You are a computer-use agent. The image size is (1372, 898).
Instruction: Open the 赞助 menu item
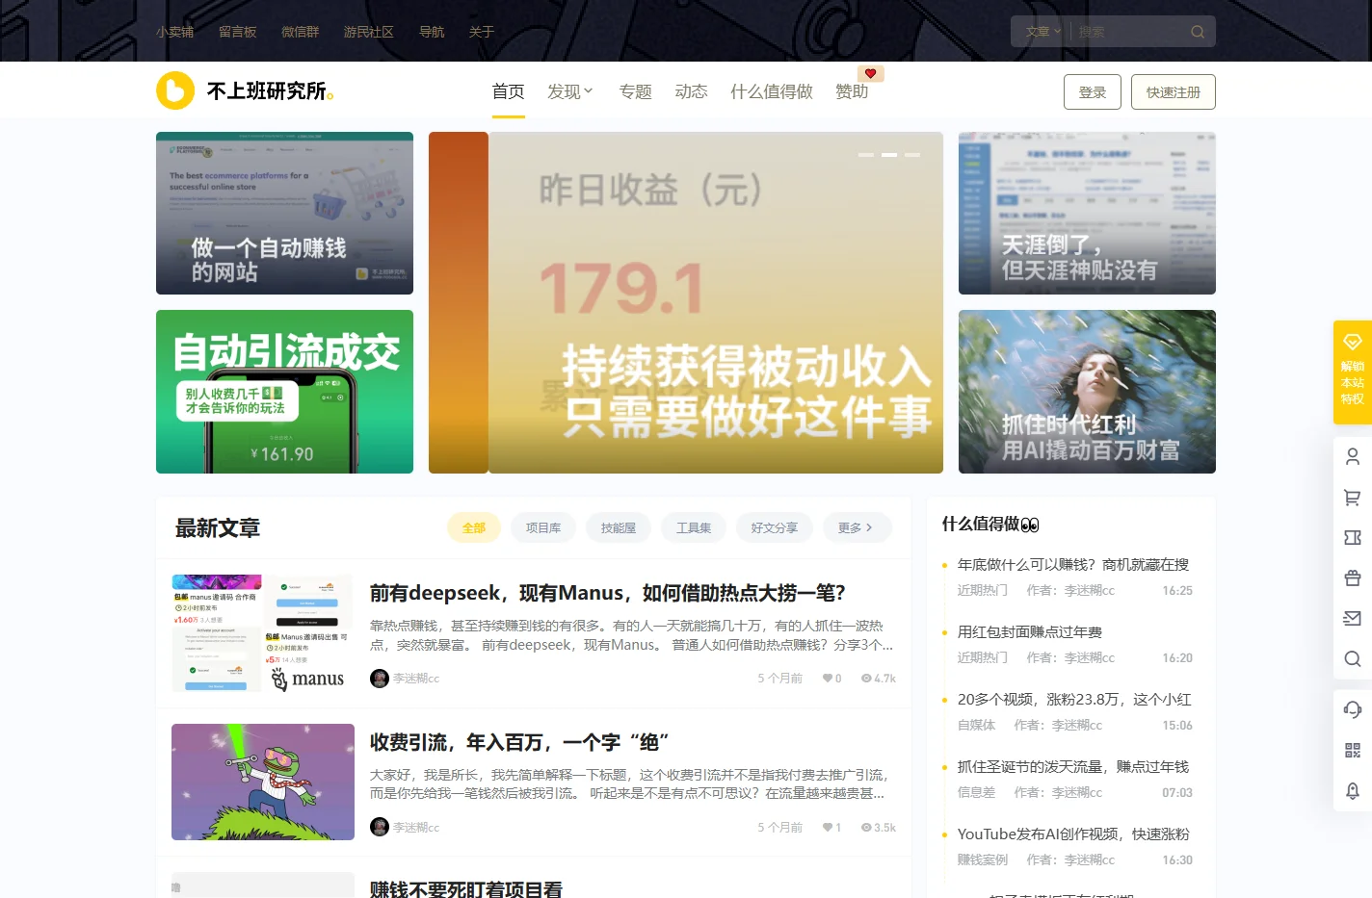pos(852,91)
